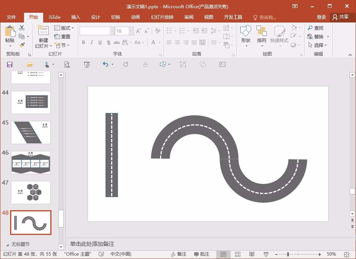Click the Find (查找) button
Screen dimensions: 356x259
pos(315,28)
